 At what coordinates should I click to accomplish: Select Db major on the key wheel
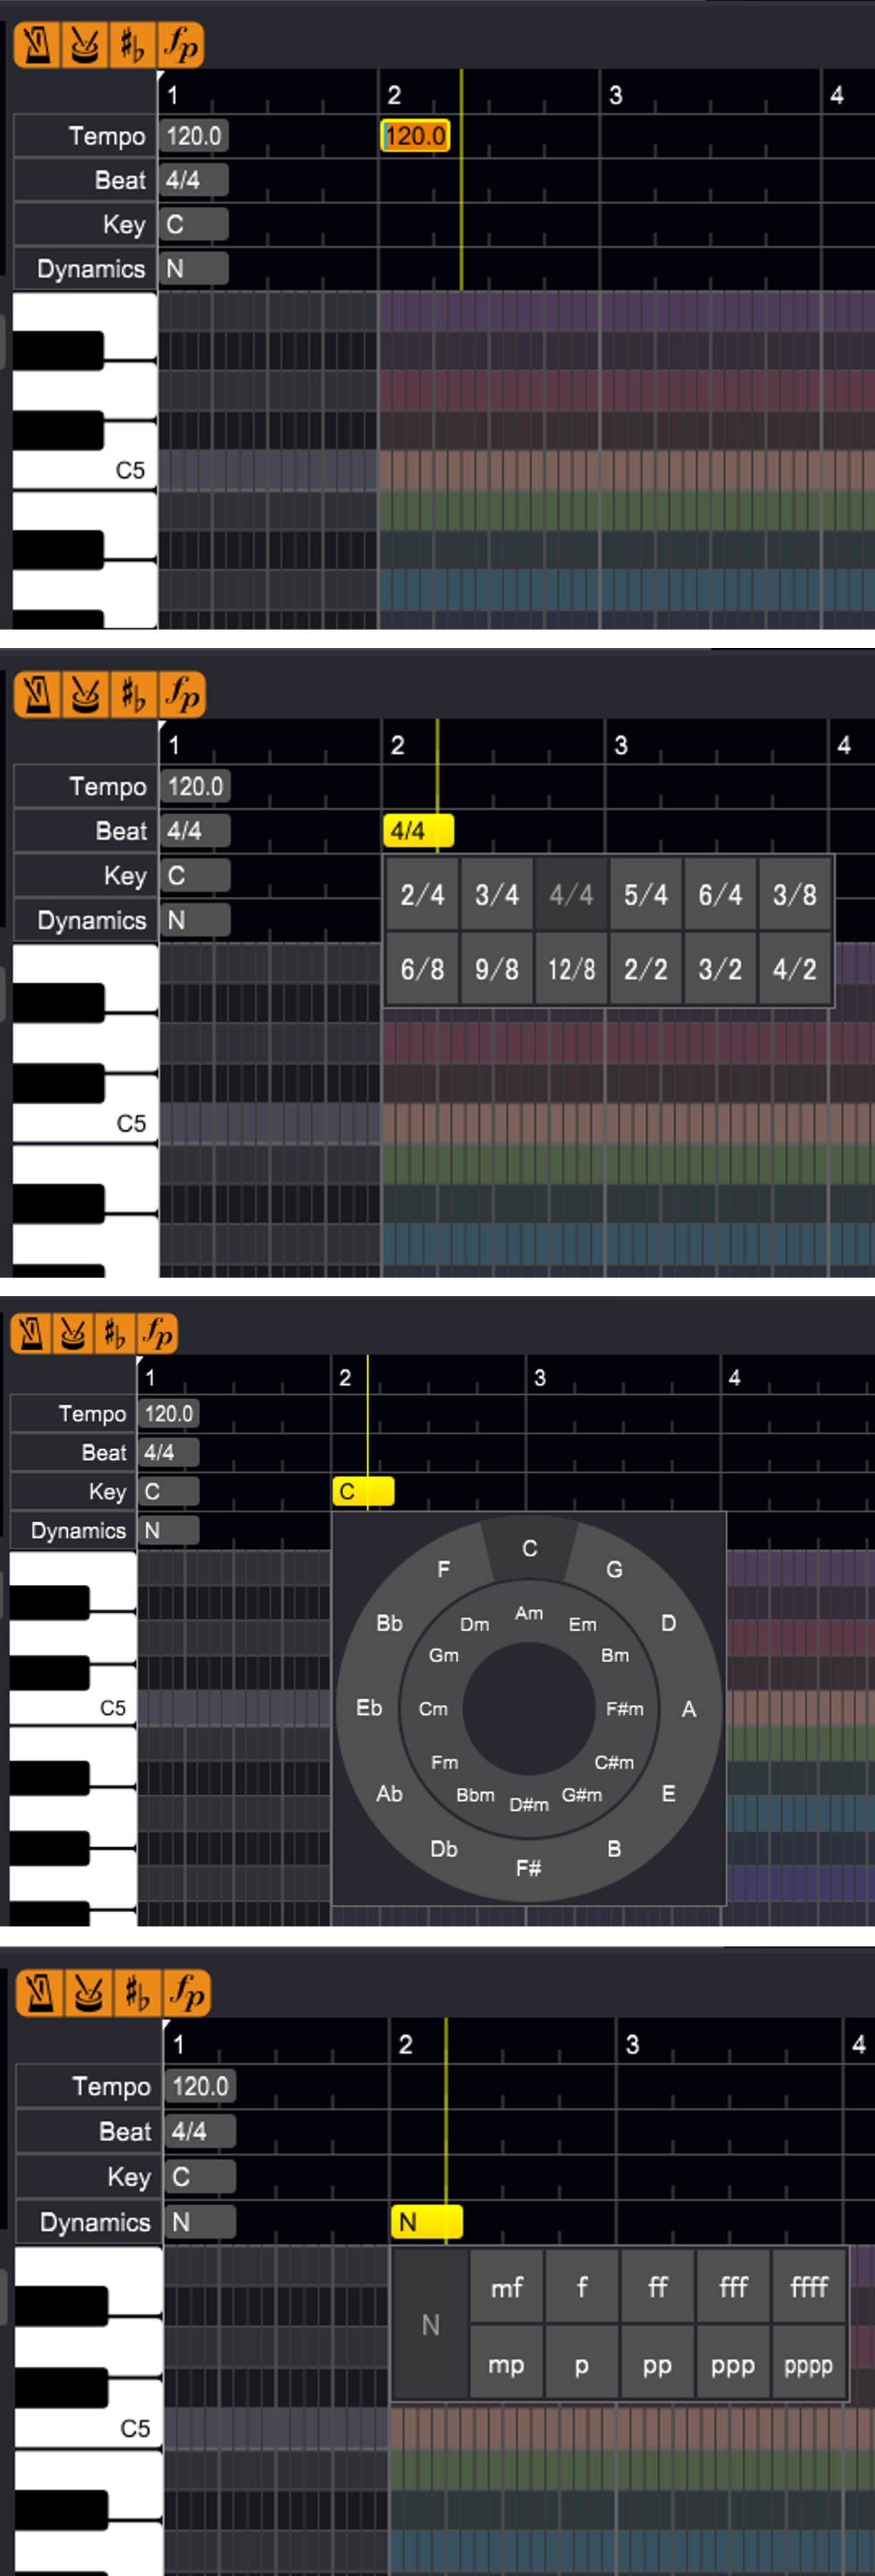coord(444,1849)
